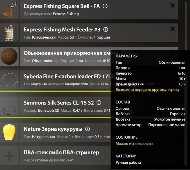190x170 pixels.
Task: Click the Масса: 60 г value
Action: 67,37
